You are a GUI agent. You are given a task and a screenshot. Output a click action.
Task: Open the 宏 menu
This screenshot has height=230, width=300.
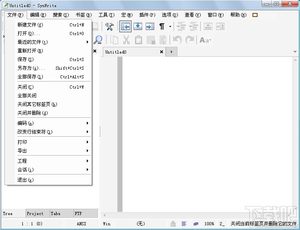pos(127,15)
